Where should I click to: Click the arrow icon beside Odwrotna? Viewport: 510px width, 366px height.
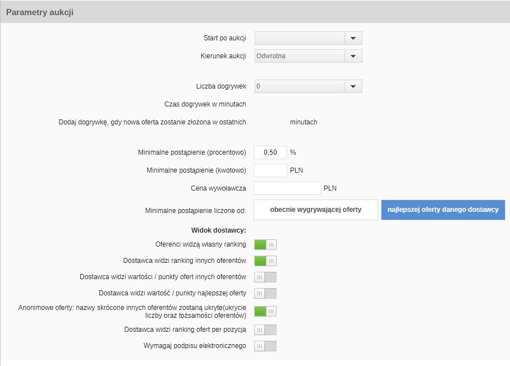coord(353,56)
